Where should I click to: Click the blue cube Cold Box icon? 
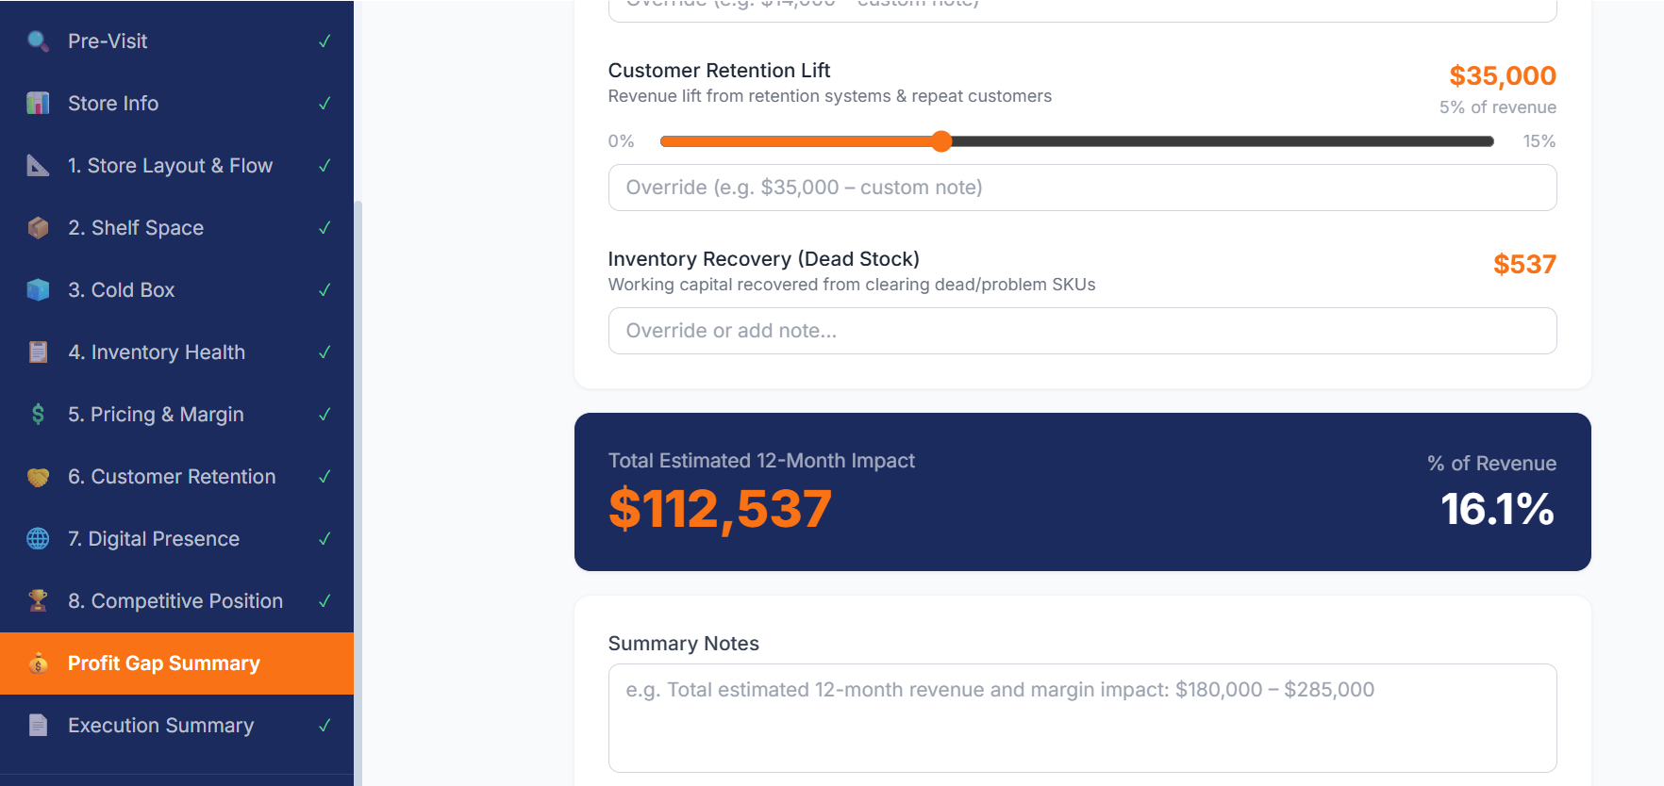[x=38, y=290]
